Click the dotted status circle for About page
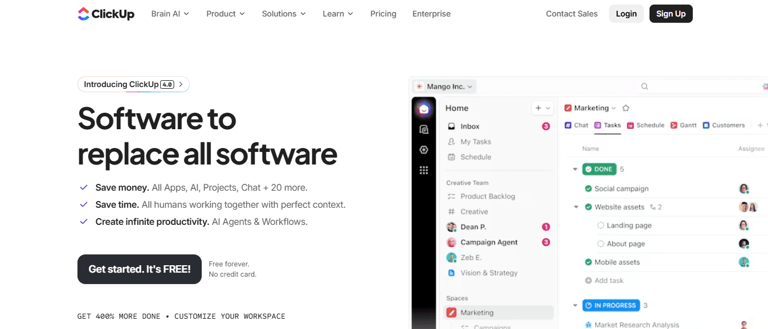 click(x=600, y=244)
